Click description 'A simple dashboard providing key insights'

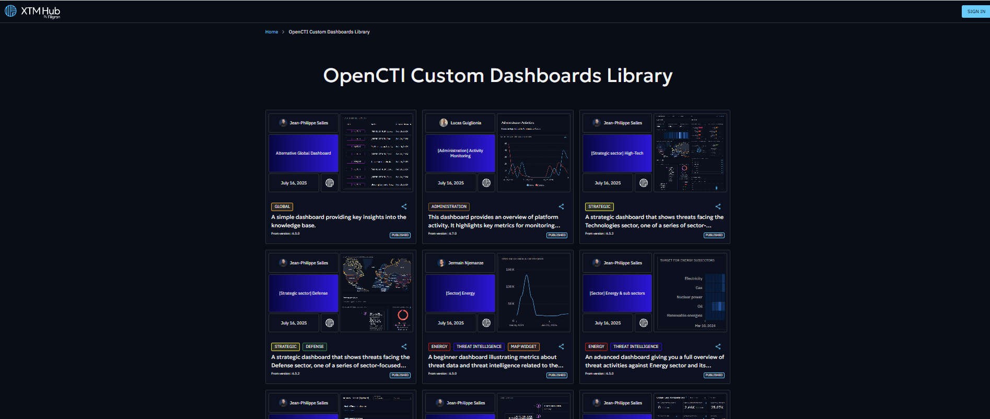coord(339,221)
